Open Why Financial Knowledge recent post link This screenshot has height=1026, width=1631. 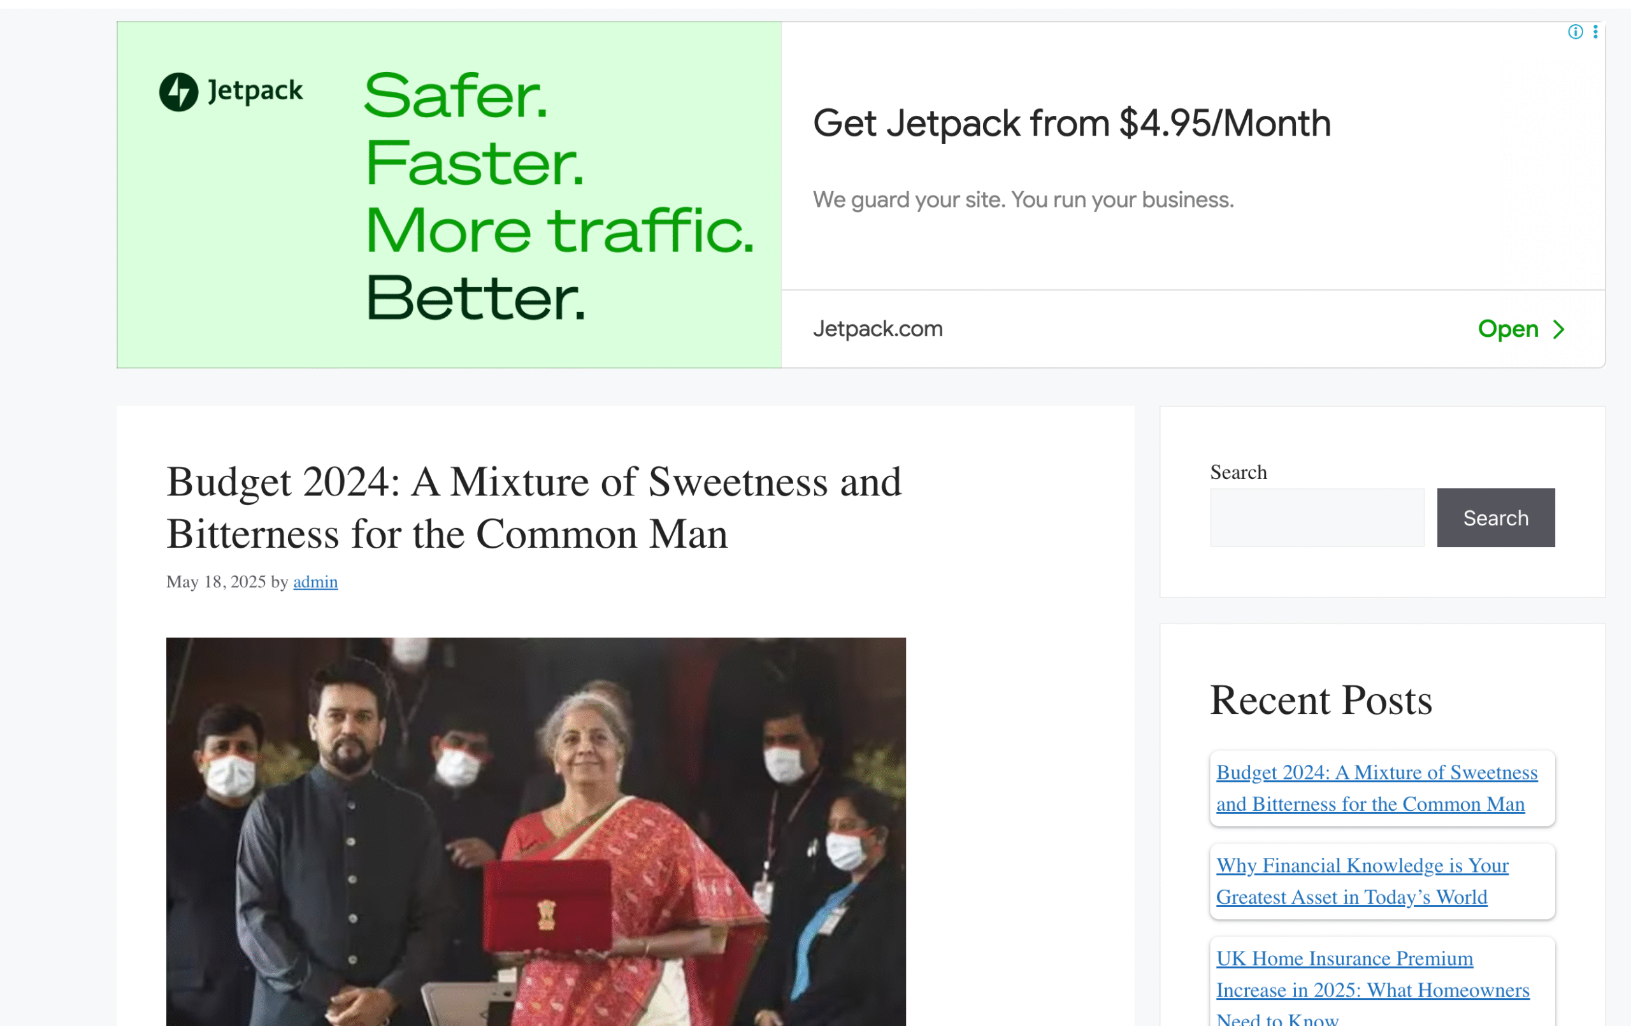pos(1362,881)
